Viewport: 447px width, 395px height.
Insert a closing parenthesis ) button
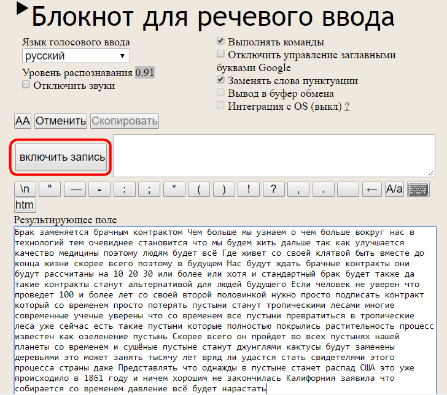tap(224, 190)
